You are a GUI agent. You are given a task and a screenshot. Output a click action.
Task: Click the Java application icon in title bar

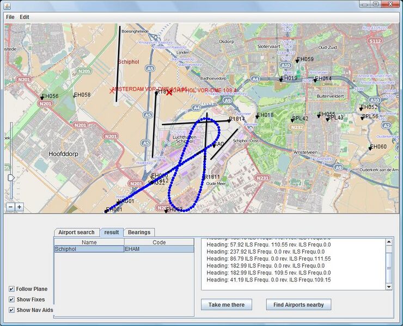8,5
